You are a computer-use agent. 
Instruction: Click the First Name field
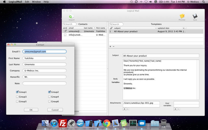(x=44, y=58)
